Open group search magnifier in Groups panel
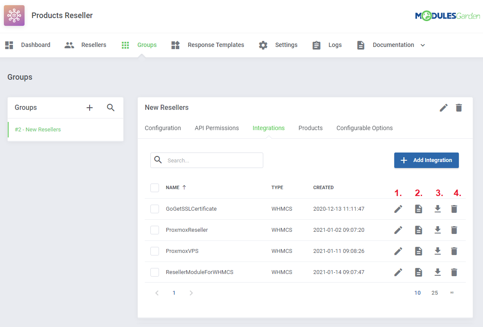This screenshot has width=483, height=327. click(x=111, y=107)
